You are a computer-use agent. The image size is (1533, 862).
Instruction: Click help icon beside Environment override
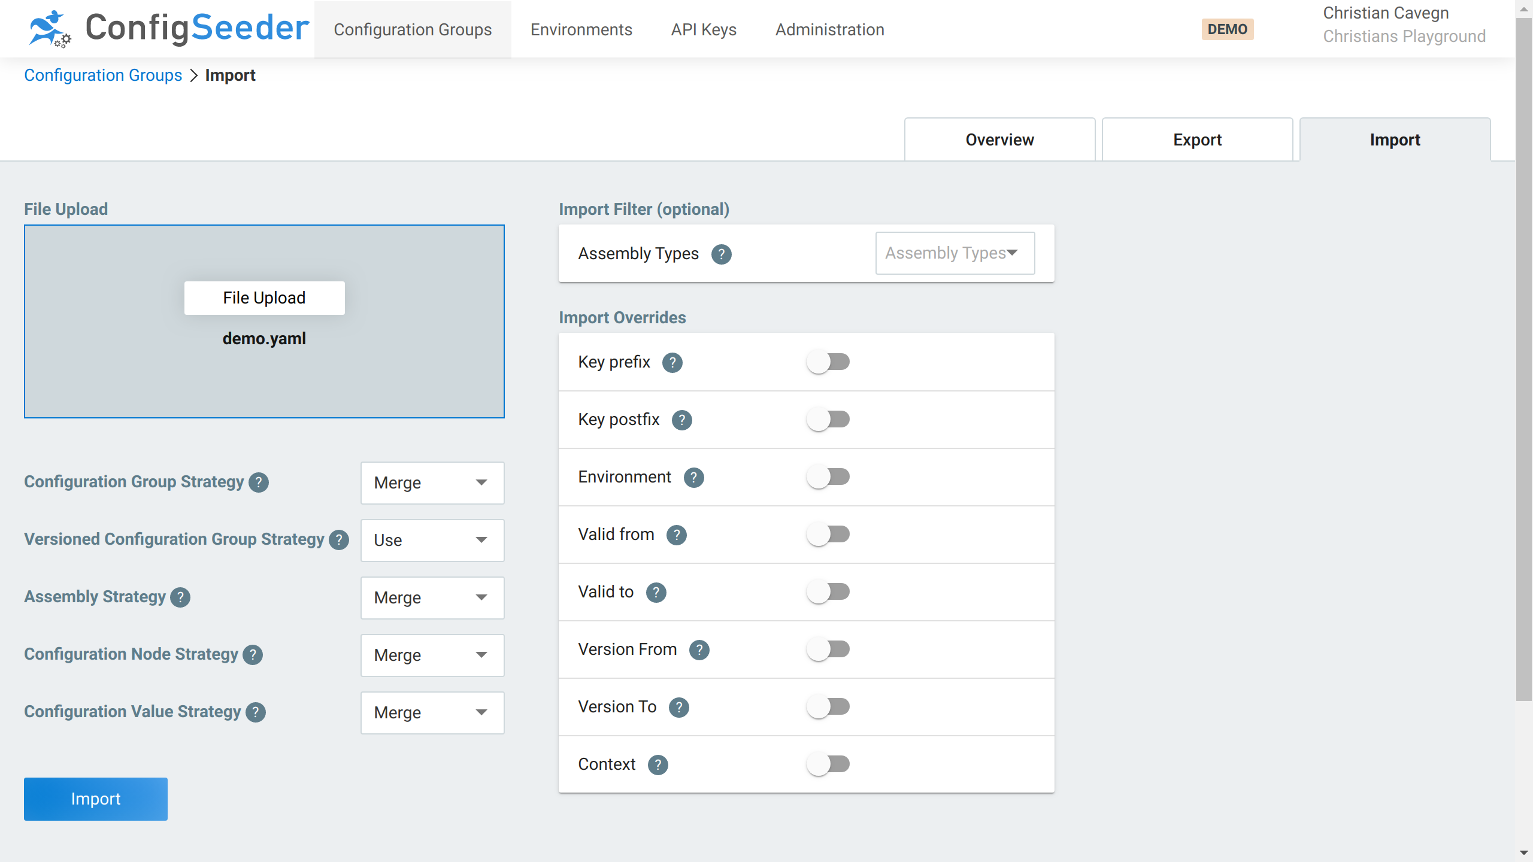pyautogui.click(x=693, y=478)
